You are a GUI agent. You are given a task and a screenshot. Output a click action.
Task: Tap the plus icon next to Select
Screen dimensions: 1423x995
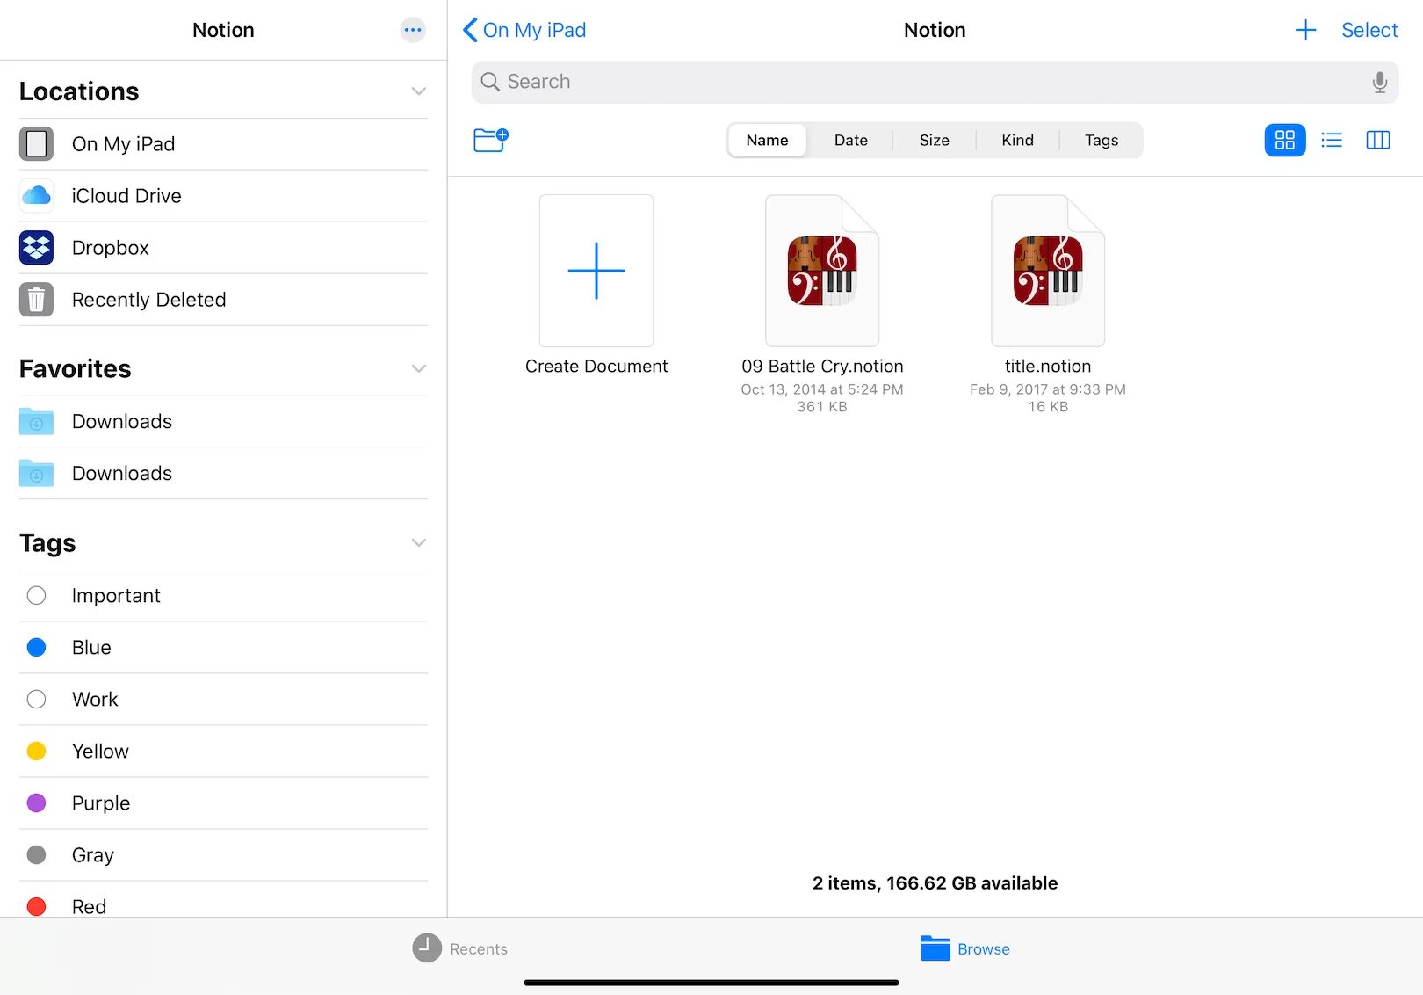tap(1305, 30)
